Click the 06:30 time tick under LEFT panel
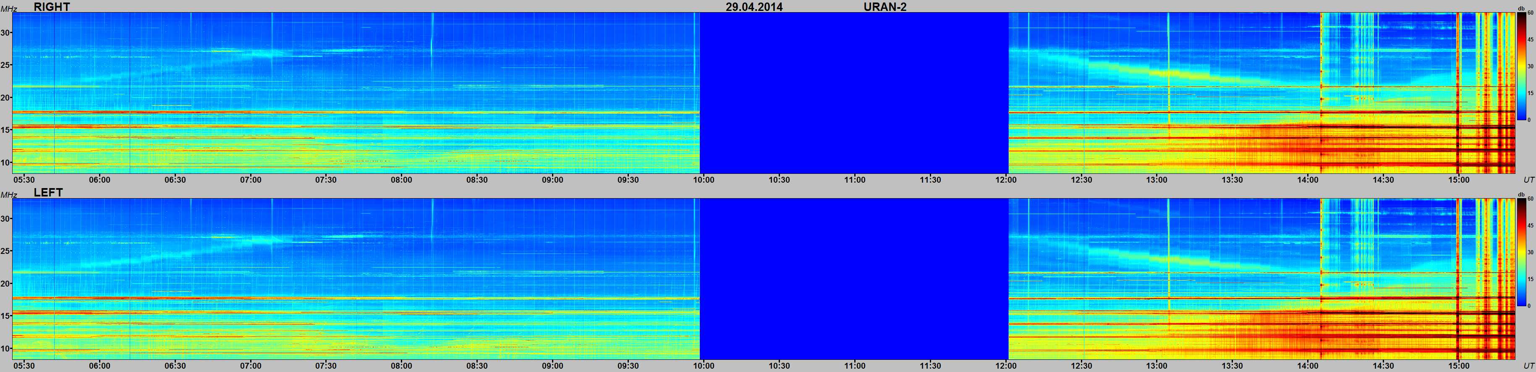1536x372 pixels. pos(175,365)
